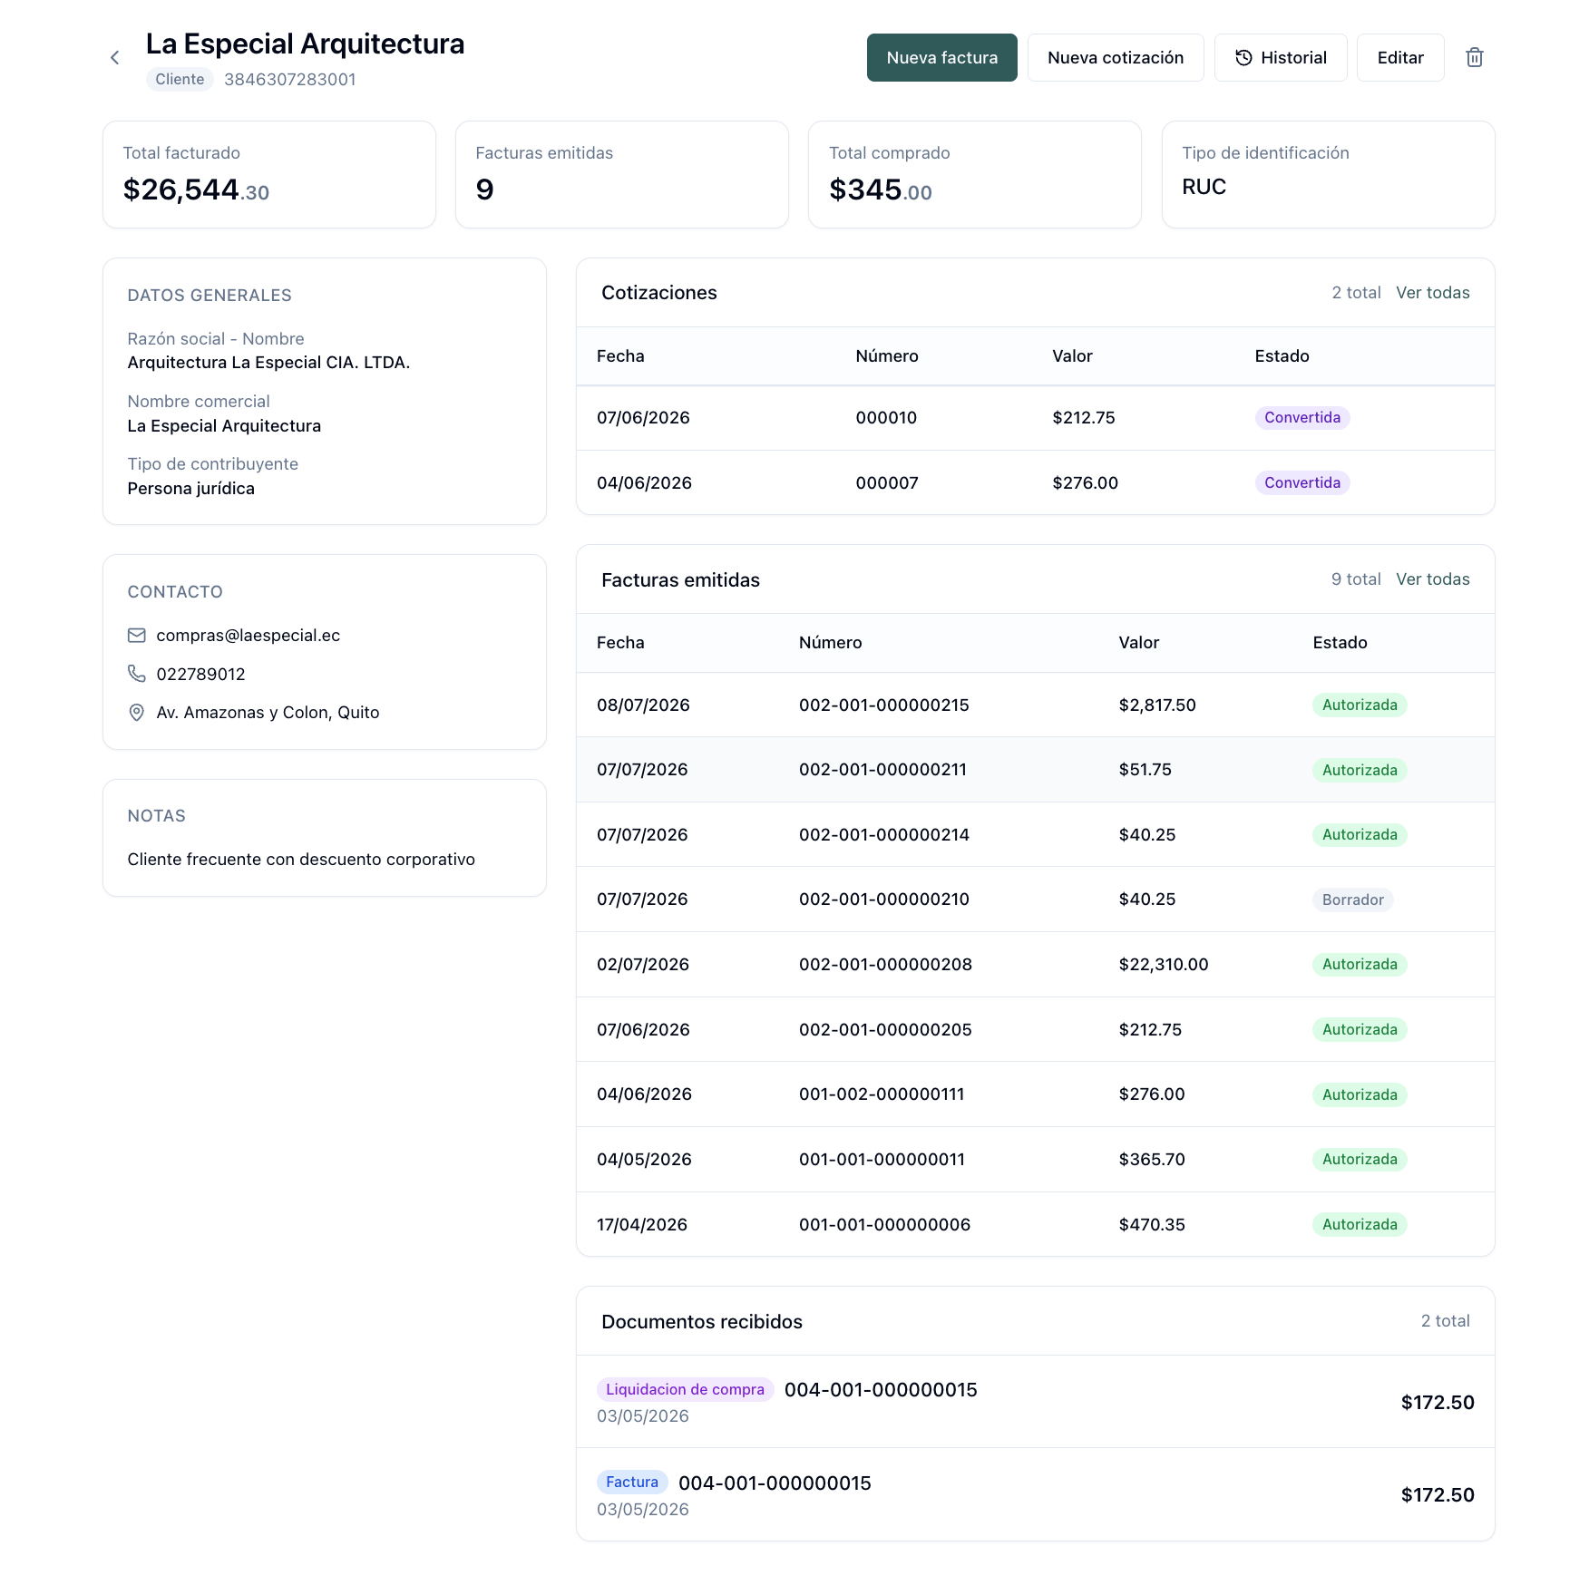The height and width of the screenshot is (1585, 1589).
Task: Open invoice 001-001-000000006
Action: tap(1036, 1225)
